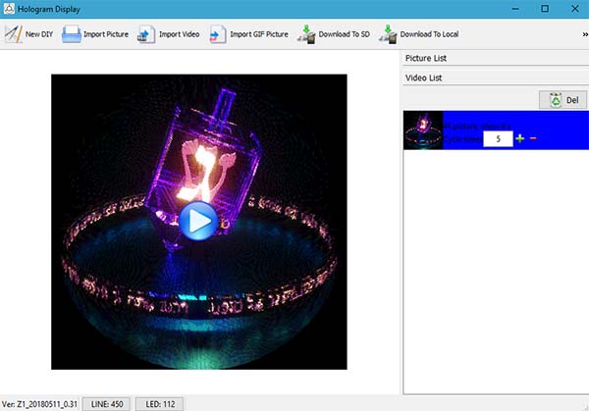Click the Download To Local label
The width and height of the screenshot is (589, 411).
(429, 34)
